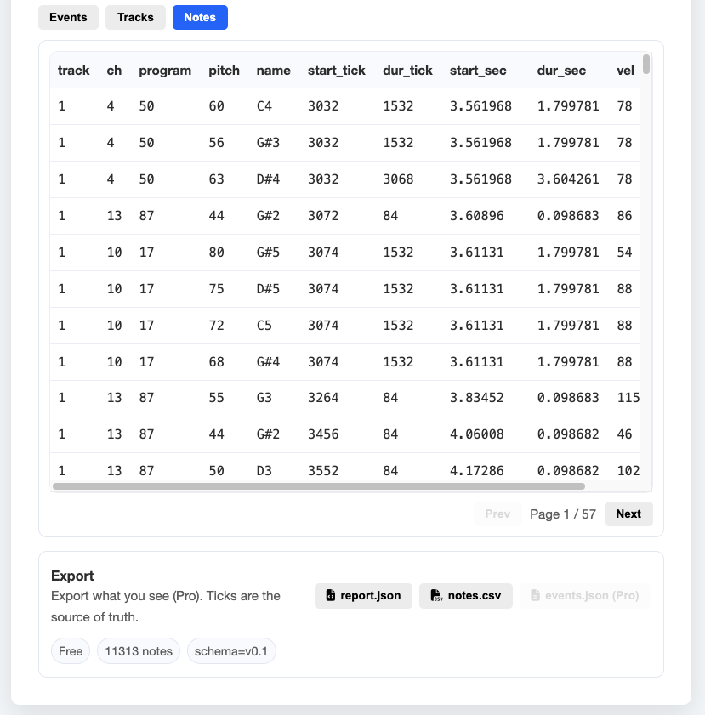This screenshot has height=715, width=705.
Task: Click the program column header
Action: (165, 71)
